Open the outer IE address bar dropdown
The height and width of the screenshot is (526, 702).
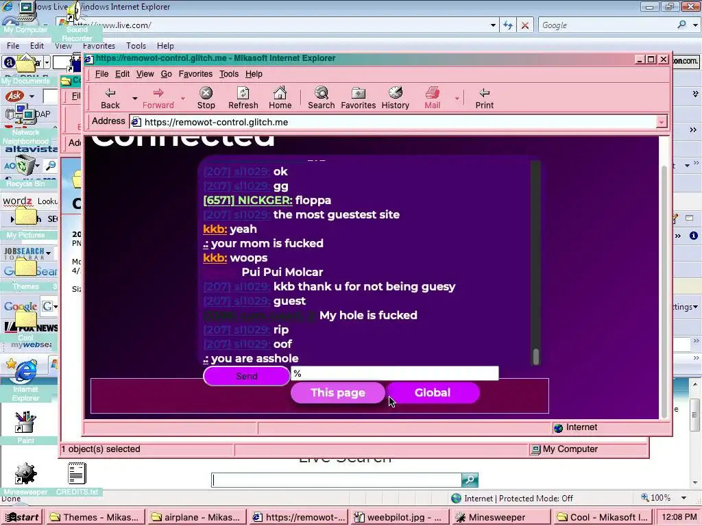(493, 25)
